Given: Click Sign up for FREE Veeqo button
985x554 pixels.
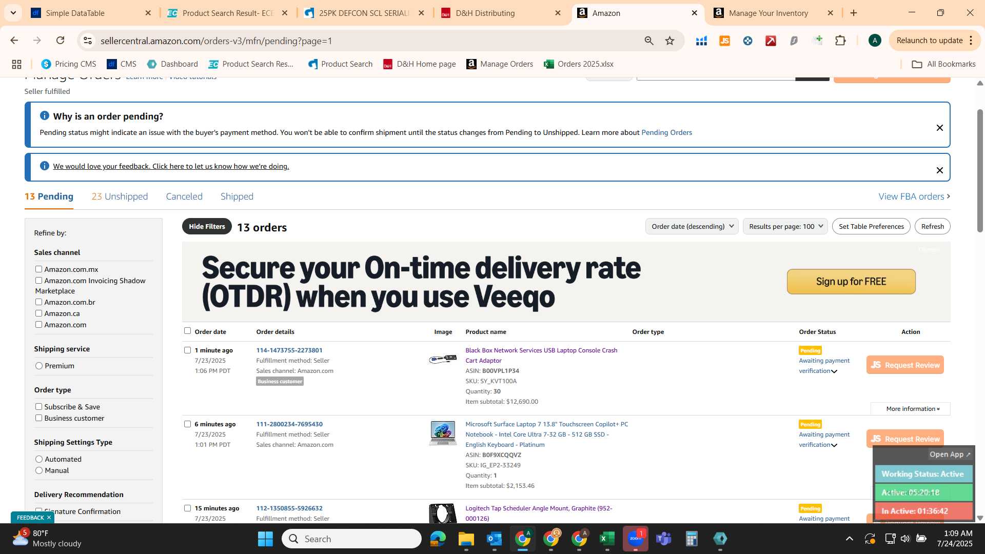Looking at the screenshot, I should point(851,282).
